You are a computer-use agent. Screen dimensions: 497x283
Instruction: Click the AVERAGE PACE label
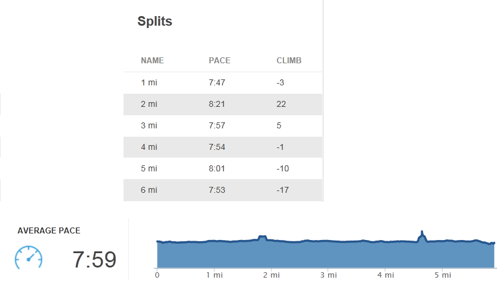tap(49, 230)
